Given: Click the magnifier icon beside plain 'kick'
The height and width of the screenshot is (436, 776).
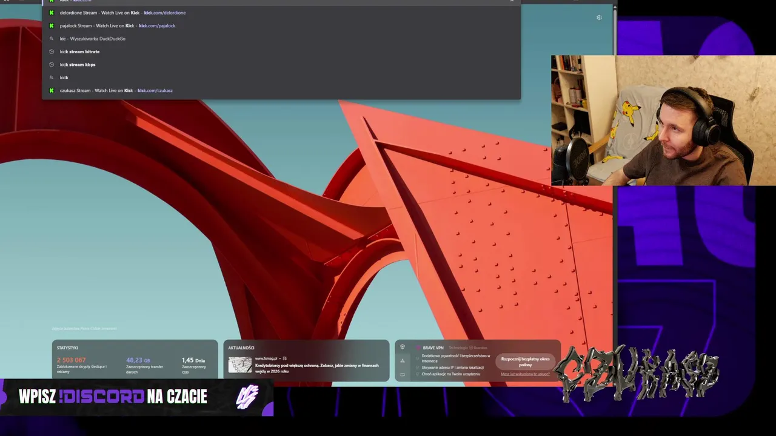Looking at the screenshot, I should (x=52, y=78).
